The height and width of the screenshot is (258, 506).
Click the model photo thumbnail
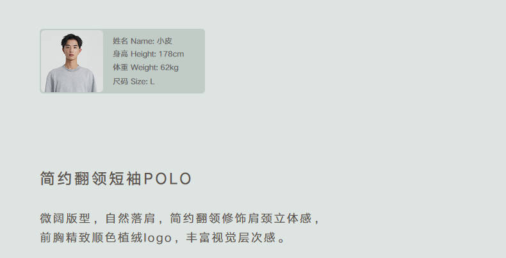[x=72, y=61]
